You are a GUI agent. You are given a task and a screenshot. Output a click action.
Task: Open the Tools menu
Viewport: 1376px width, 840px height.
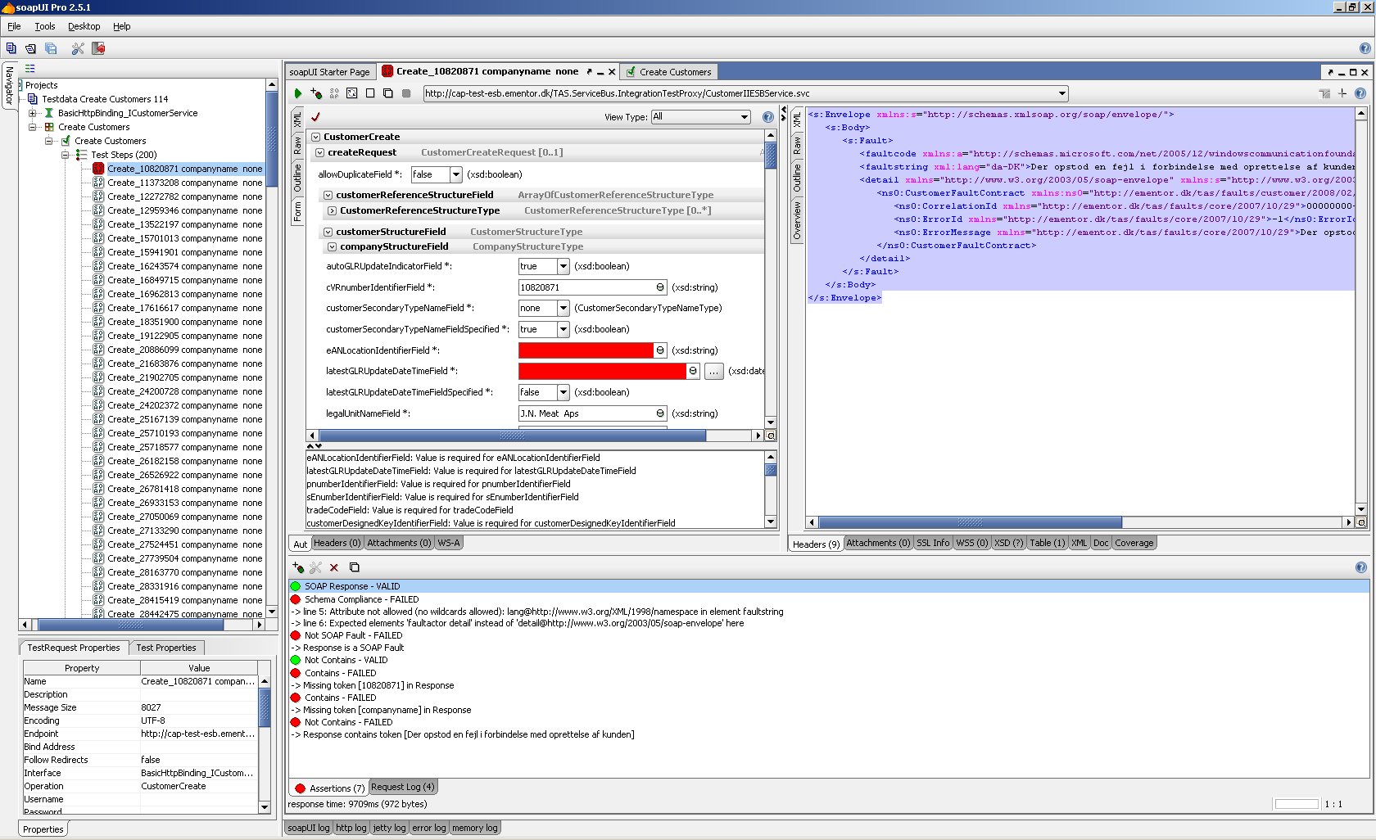pyautogui.click(x=45, y=26)
